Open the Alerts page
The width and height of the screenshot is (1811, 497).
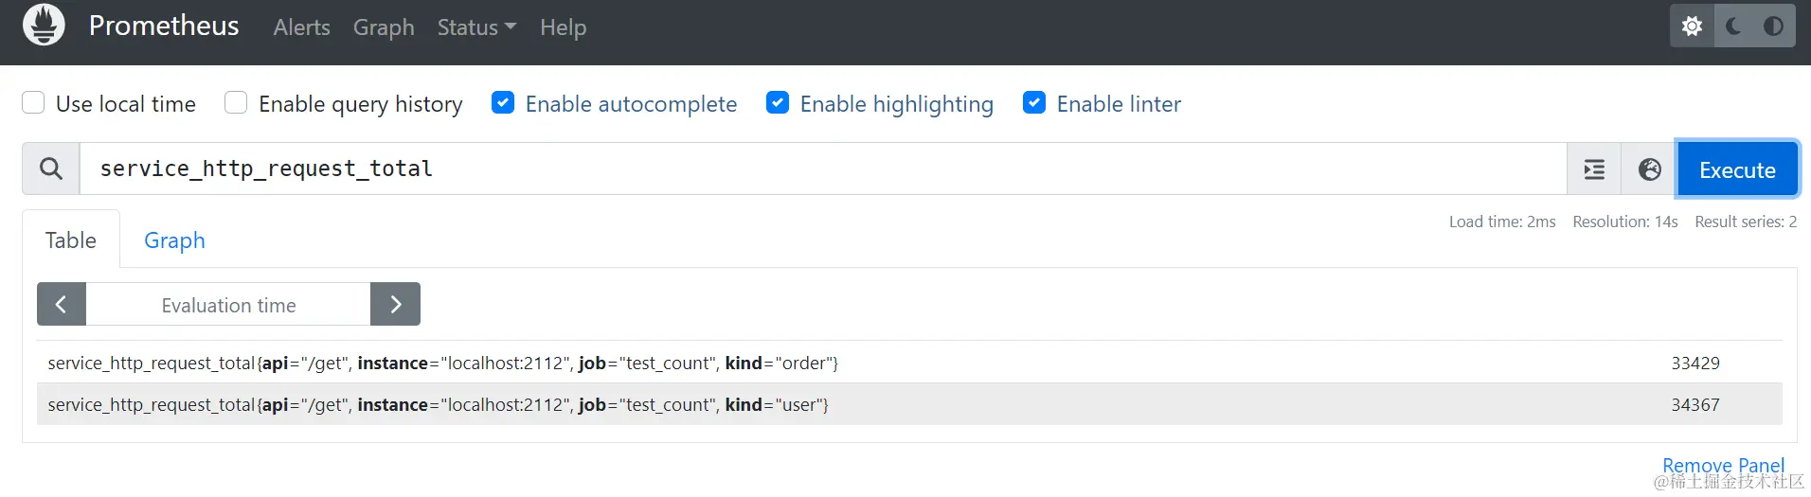(x=301, y=27)
